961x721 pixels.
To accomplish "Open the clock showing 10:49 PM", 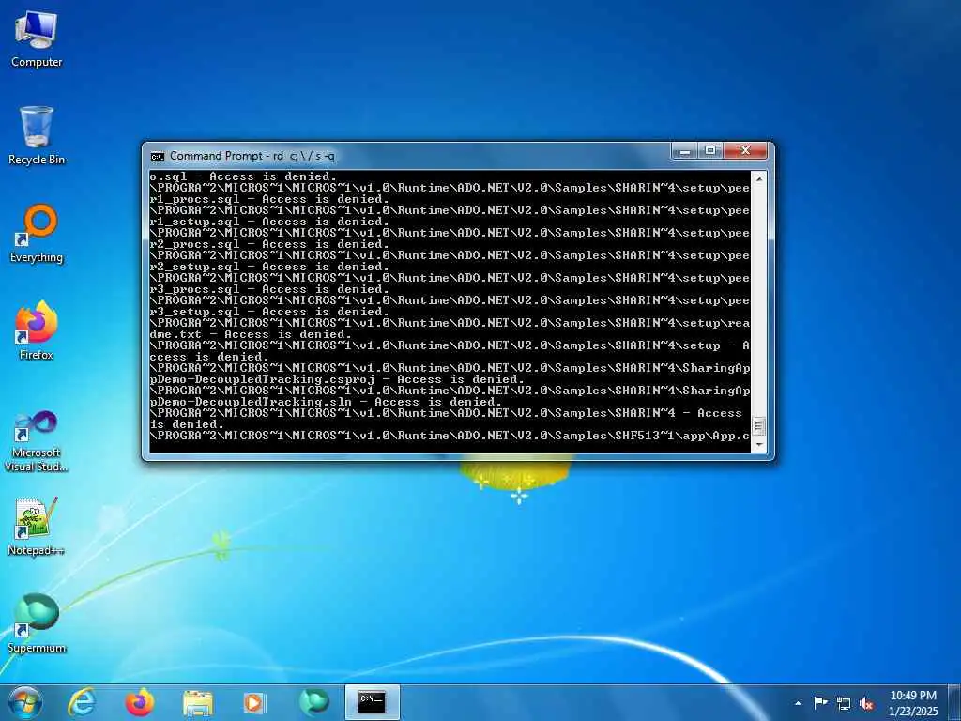I will (x=913, y=703).
